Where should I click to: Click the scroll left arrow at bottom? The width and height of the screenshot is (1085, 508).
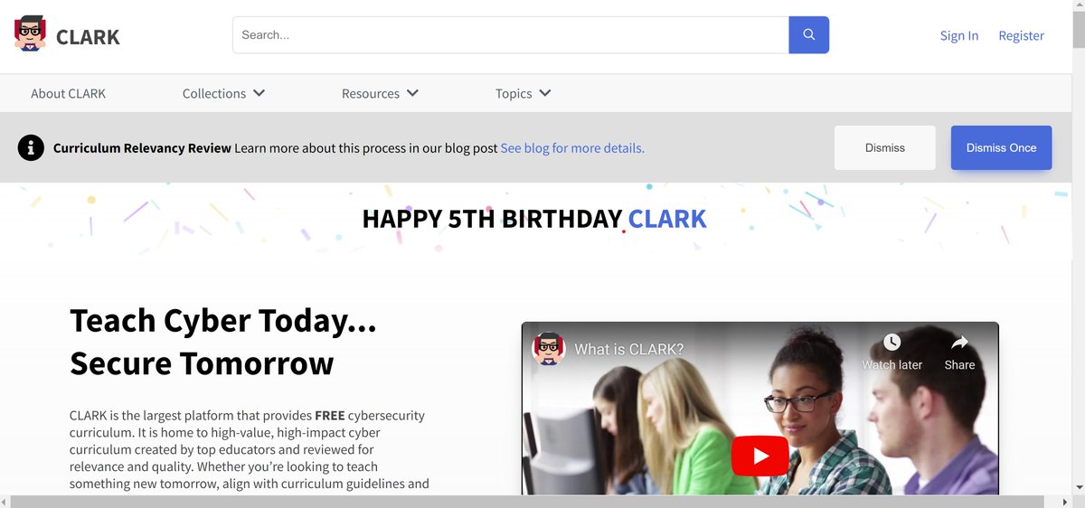[5, 502]
